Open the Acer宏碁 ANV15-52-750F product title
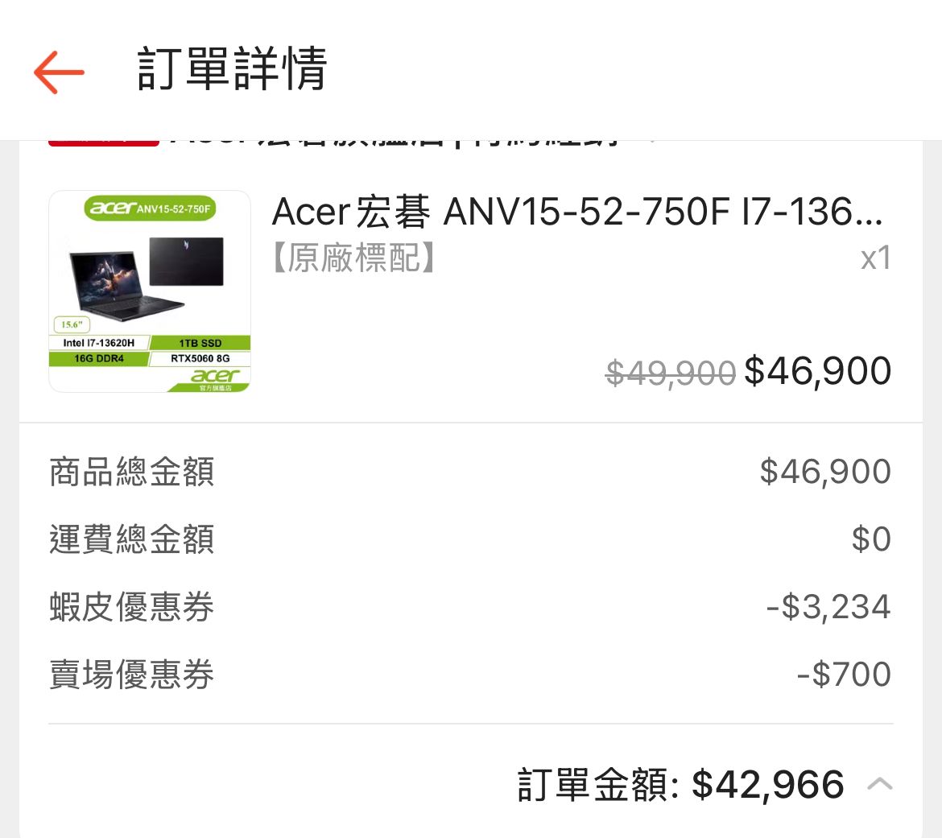The image size is (942, 838). tap(576, 213)
